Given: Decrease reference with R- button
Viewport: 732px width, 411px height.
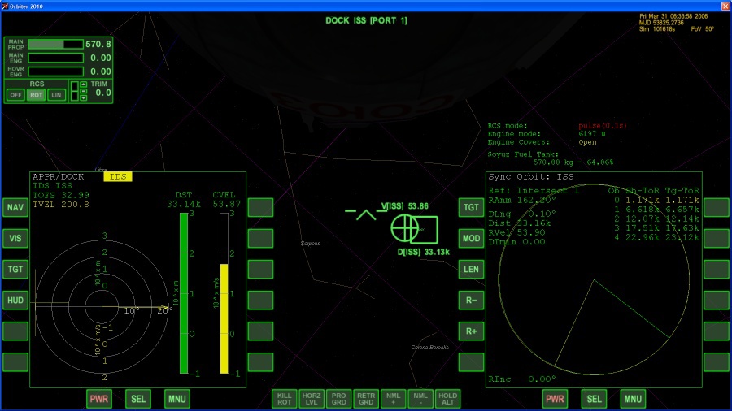Looking at the screenshot, I should coord(471,300).
